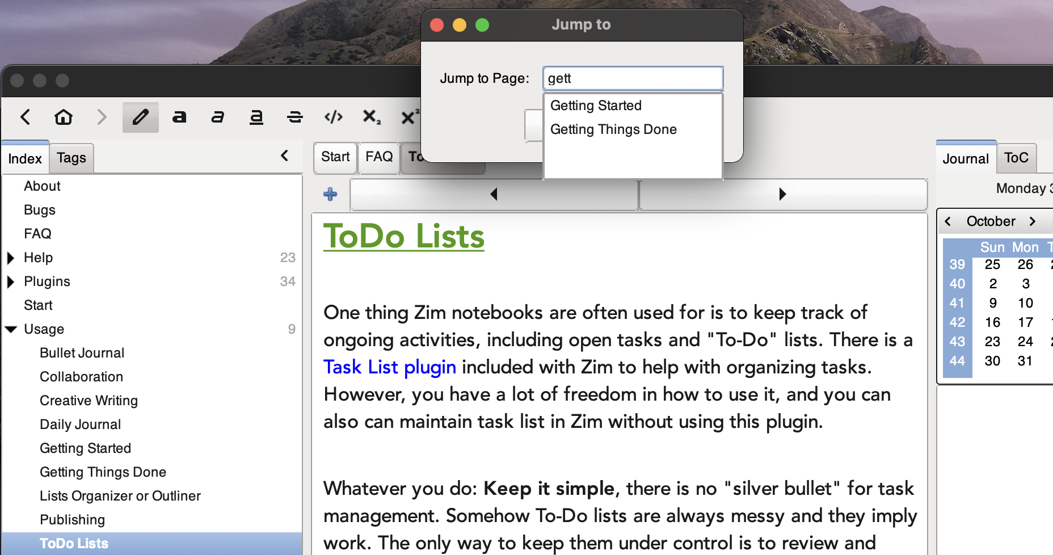Add new path bar item plus icon
1053x555 pixels.
coord(330,194)
